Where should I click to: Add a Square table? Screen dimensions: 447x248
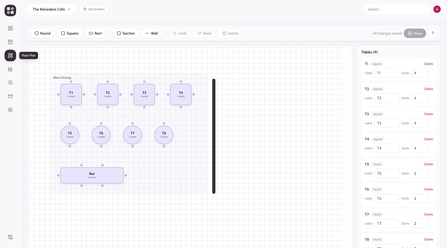coord(70,33)
